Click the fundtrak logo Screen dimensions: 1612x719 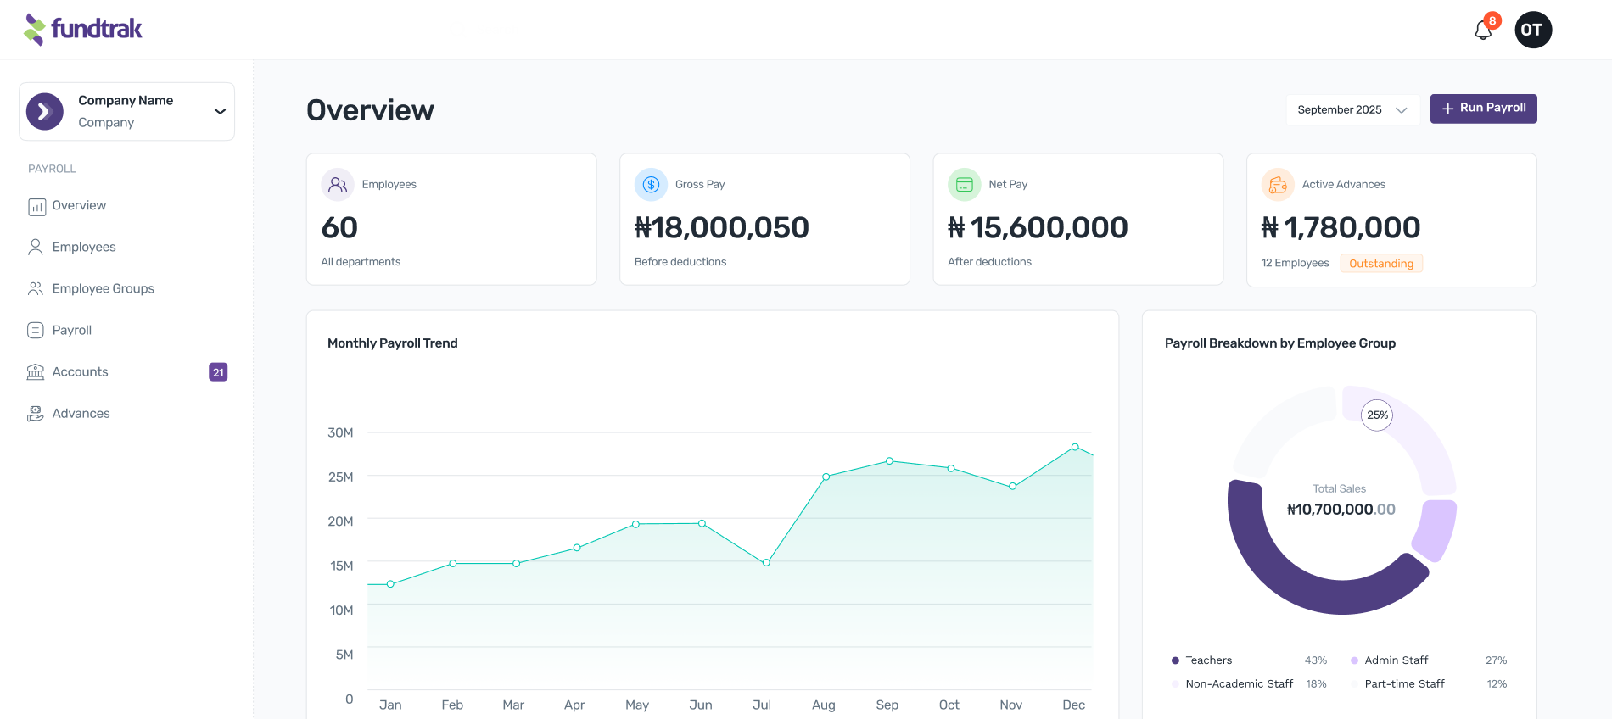[83, 29]
